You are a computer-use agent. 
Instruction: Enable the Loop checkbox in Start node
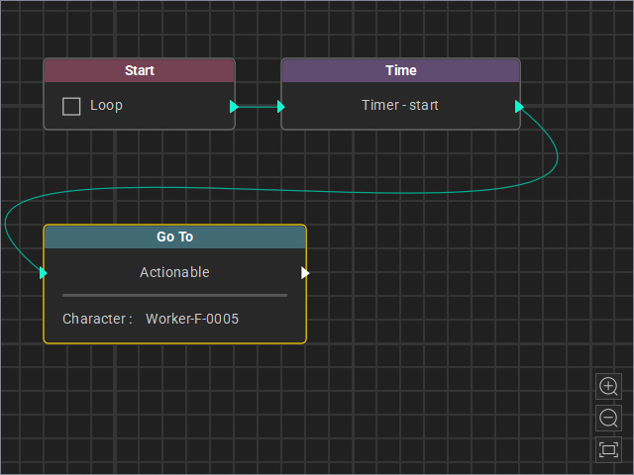[71, 107]
